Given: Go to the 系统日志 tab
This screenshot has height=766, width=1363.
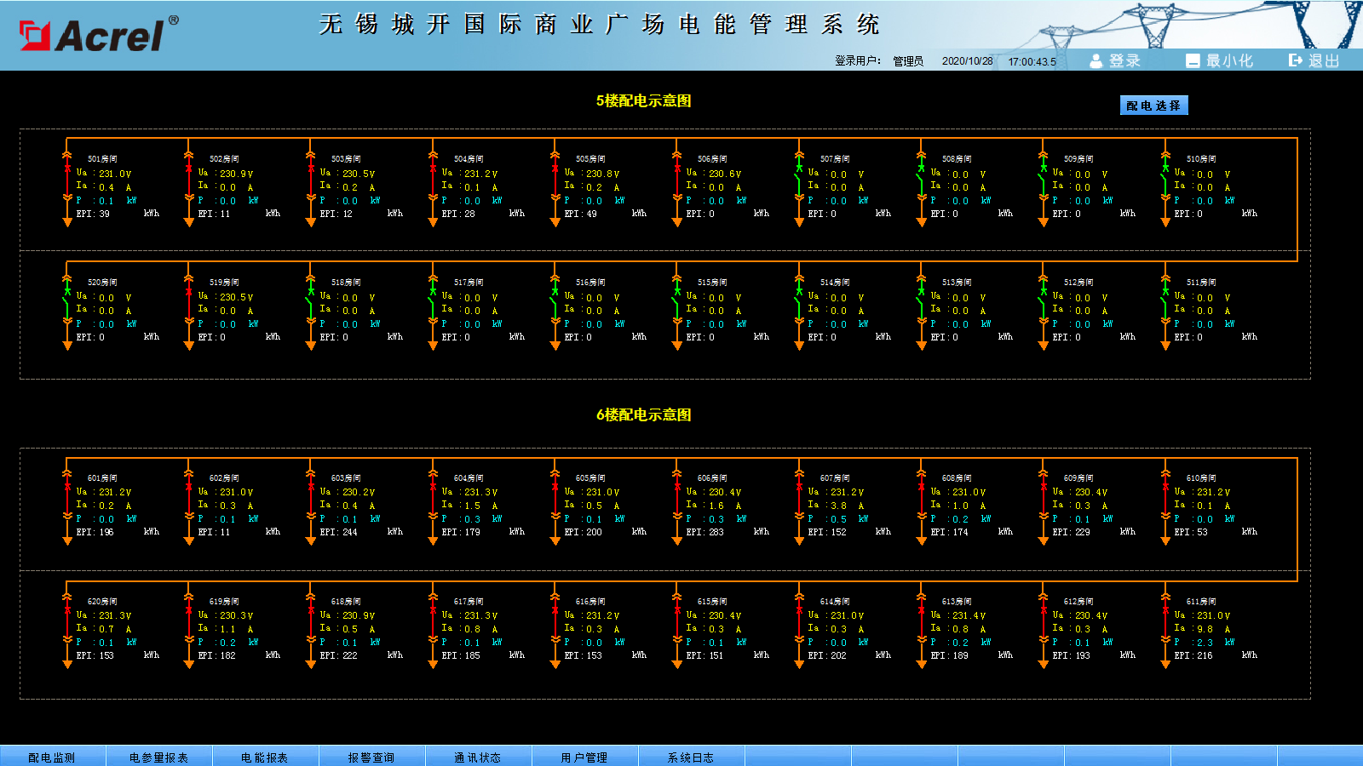Looking at the screenshot, I should tap(691, 757).
